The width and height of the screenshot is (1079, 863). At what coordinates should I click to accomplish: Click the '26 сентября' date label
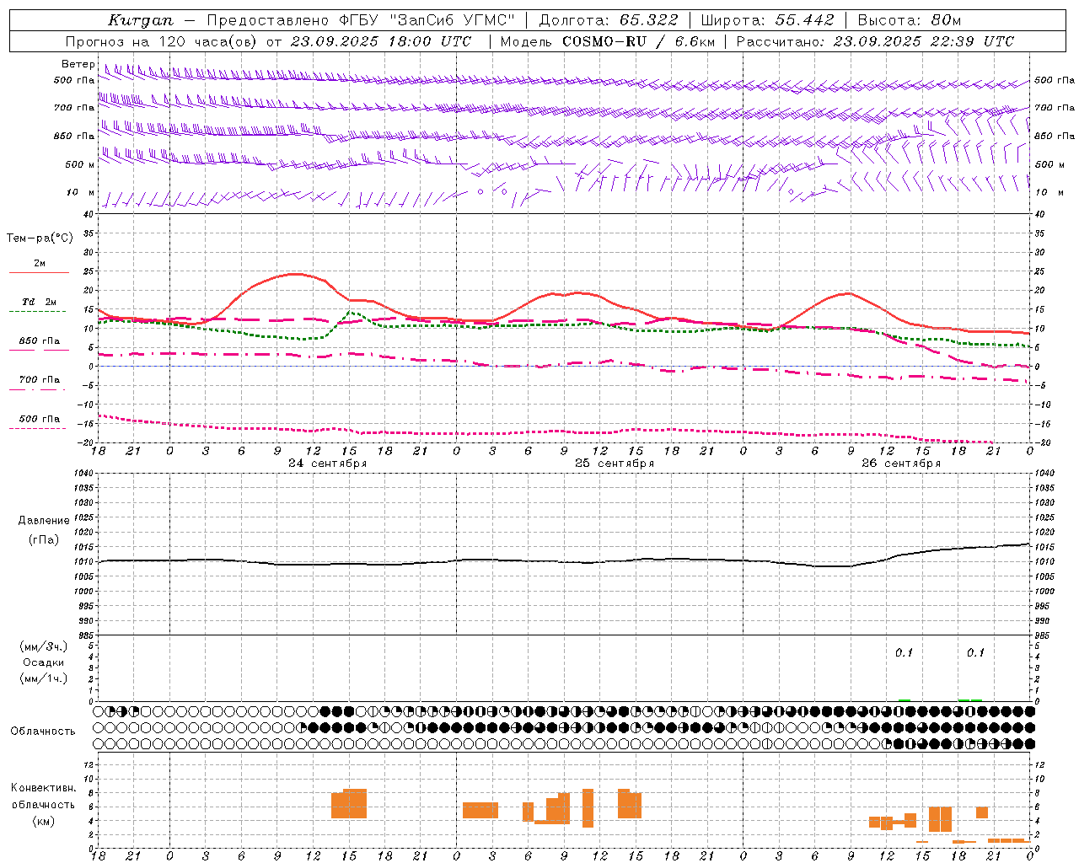click(901, 464)
